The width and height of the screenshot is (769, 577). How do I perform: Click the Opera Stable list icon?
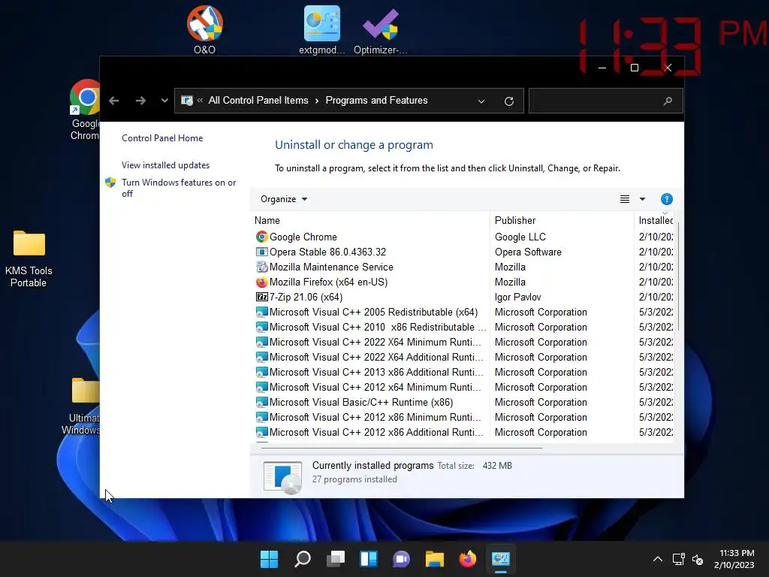tap(261, 252)
